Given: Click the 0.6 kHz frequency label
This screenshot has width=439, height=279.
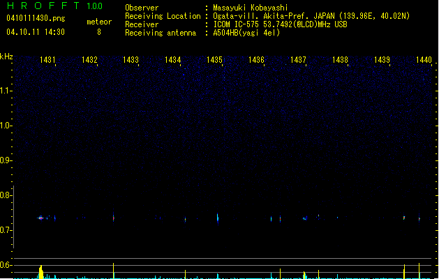Looking at the screenshot, I should tap(6, 265).
